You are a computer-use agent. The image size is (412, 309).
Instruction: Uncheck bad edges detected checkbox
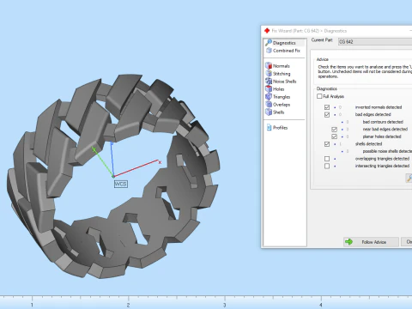tap(327, 115)
